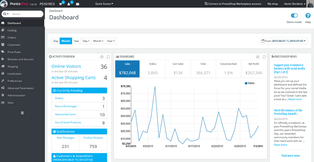The image size is (314, 162).
Task: Select the Day-1 period button
Action: click(x=86, y=41)
